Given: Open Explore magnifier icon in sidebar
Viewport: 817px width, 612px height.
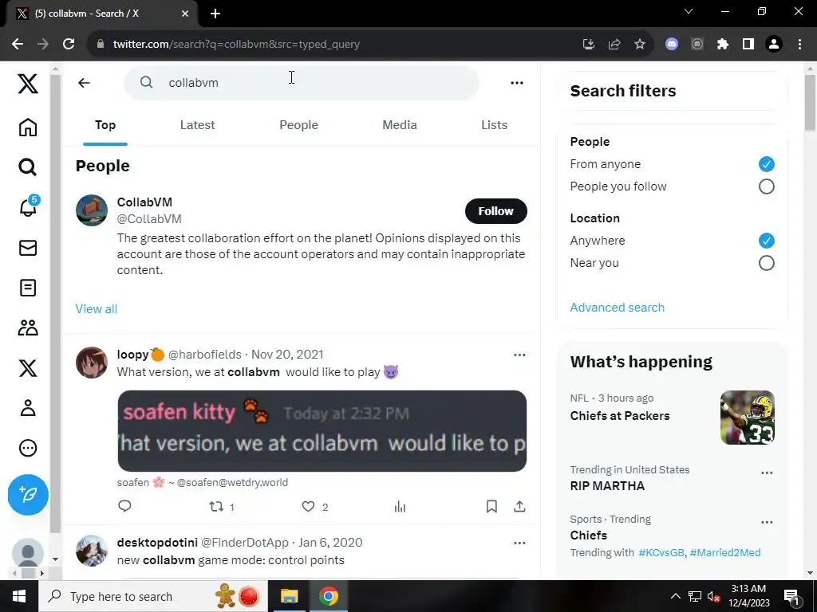Looking at the screenshot, I should coord(28,167).
